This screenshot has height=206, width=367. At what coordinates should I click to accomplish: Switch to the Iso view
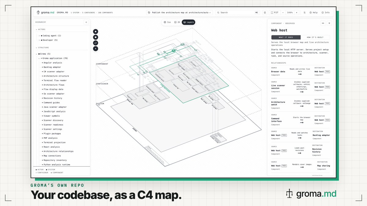pos(167,22)
